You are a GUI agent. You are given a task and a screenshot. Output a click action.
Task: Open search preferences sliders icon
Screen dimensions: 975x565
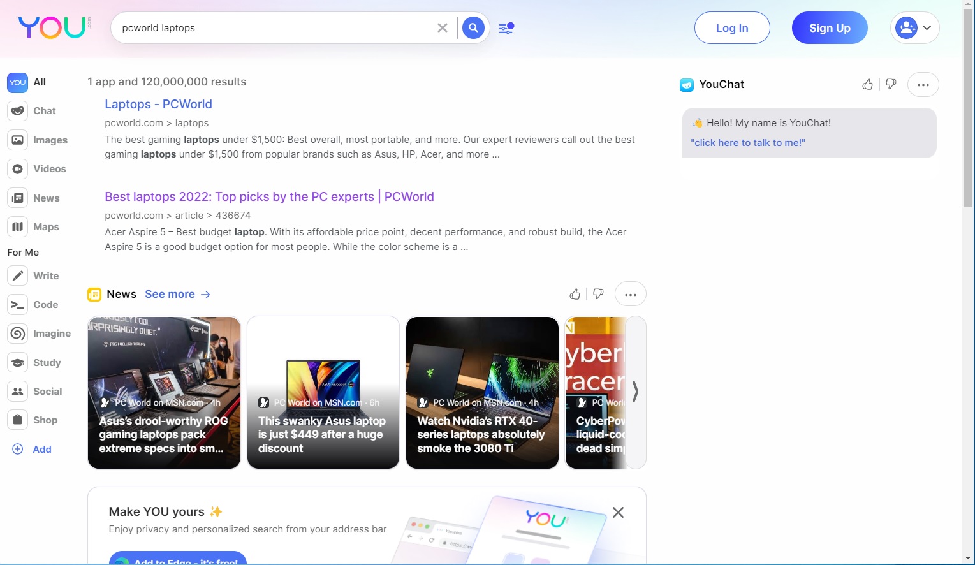(506, 28)
